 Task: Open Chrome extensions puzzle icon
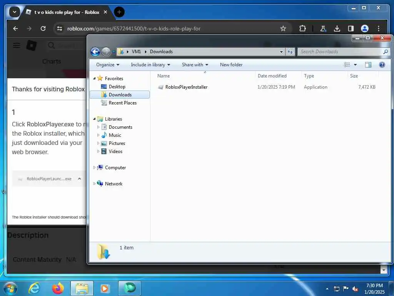pyautogui.click(x=302, y=29)
